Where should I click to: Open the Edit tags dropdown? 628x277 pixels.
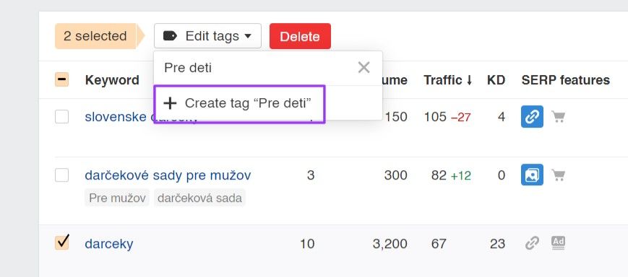pos(207,36)
